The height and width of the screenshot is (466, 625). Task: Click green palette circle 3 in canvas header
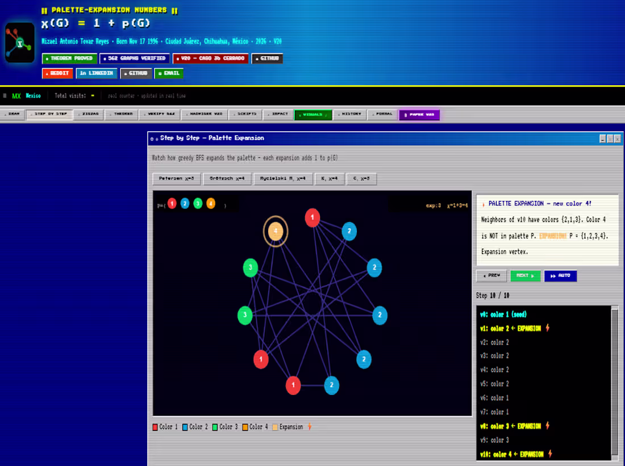tap(198, 204)
